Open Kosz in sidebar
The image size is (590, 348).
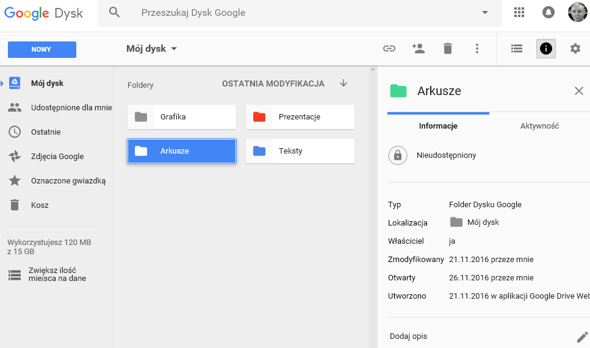pos(40,205)
